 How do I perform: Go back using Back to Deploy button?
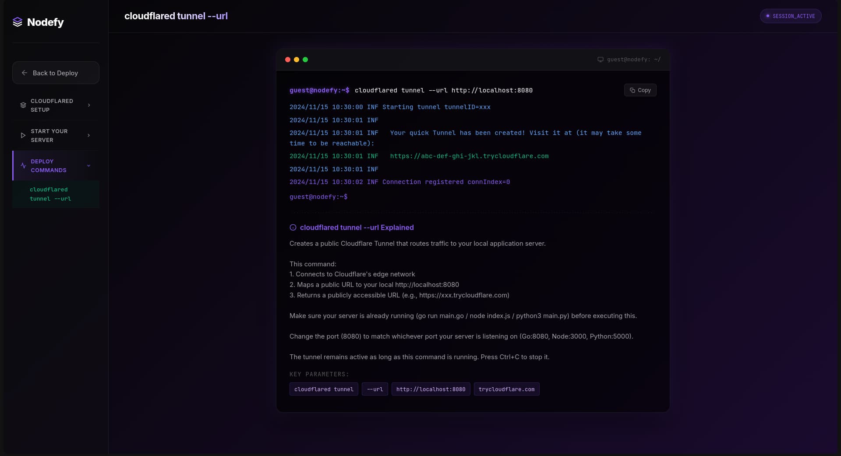click(x=56, y=73)
